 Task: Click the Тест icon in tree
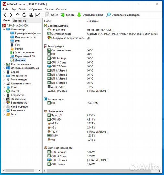(x=8, y=114)
